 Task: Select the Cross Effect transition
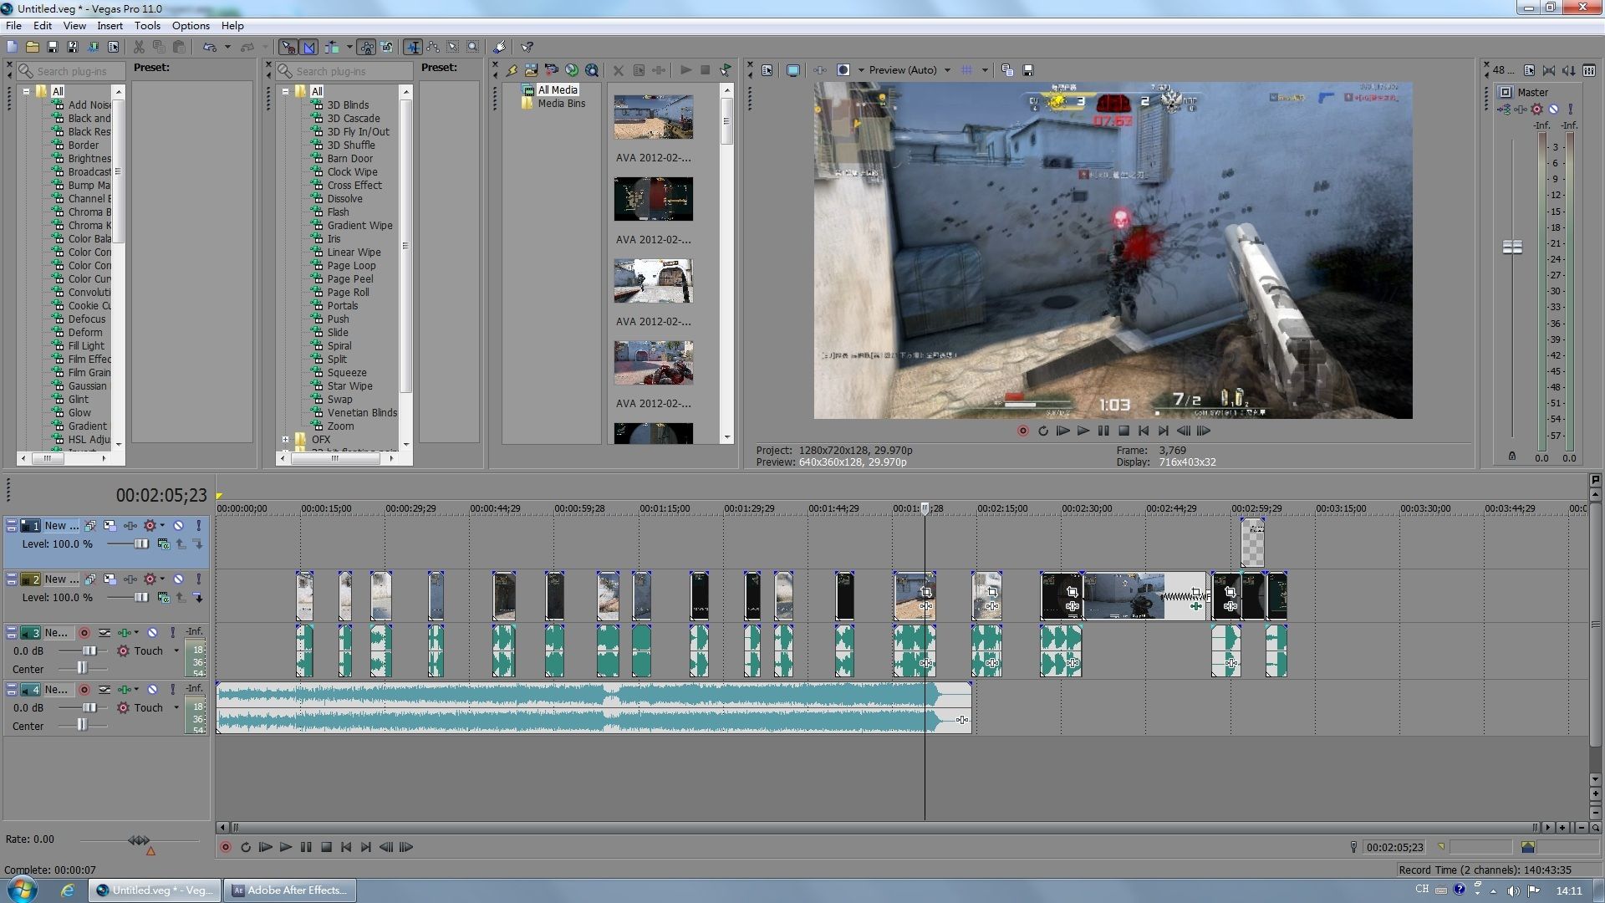tap(354, 186)
